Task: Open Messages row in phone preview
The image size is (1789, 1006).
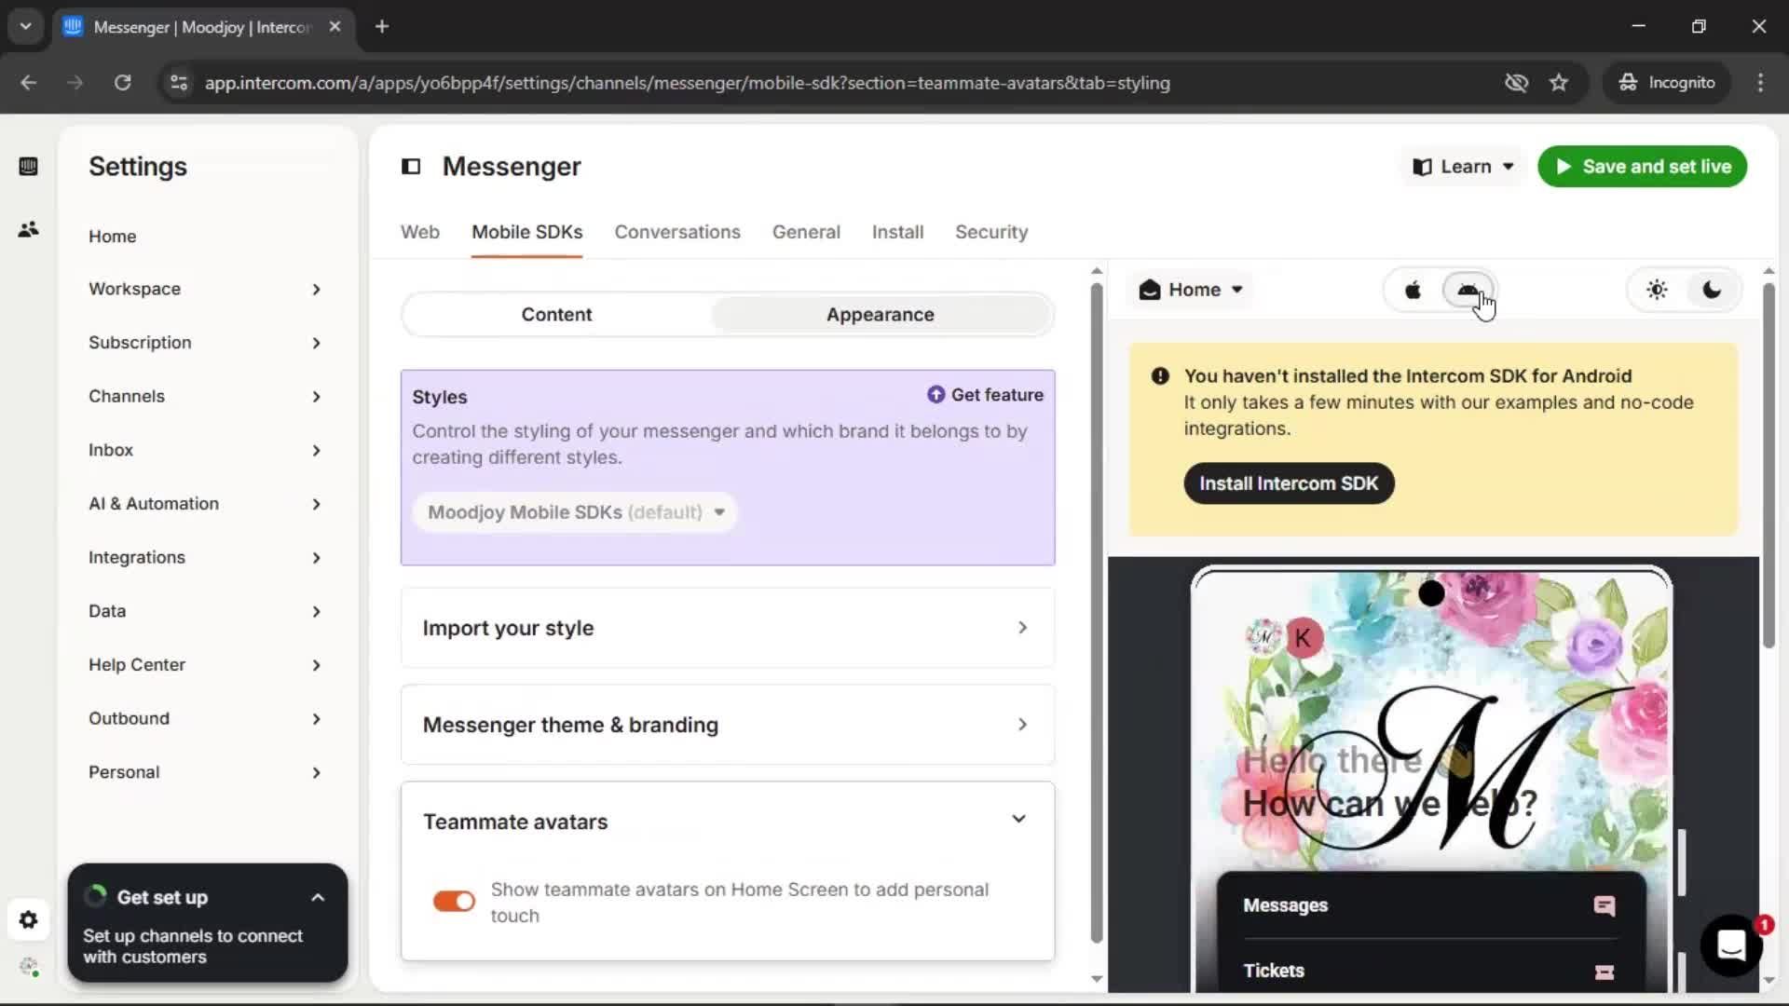Action: (1429, 905)
